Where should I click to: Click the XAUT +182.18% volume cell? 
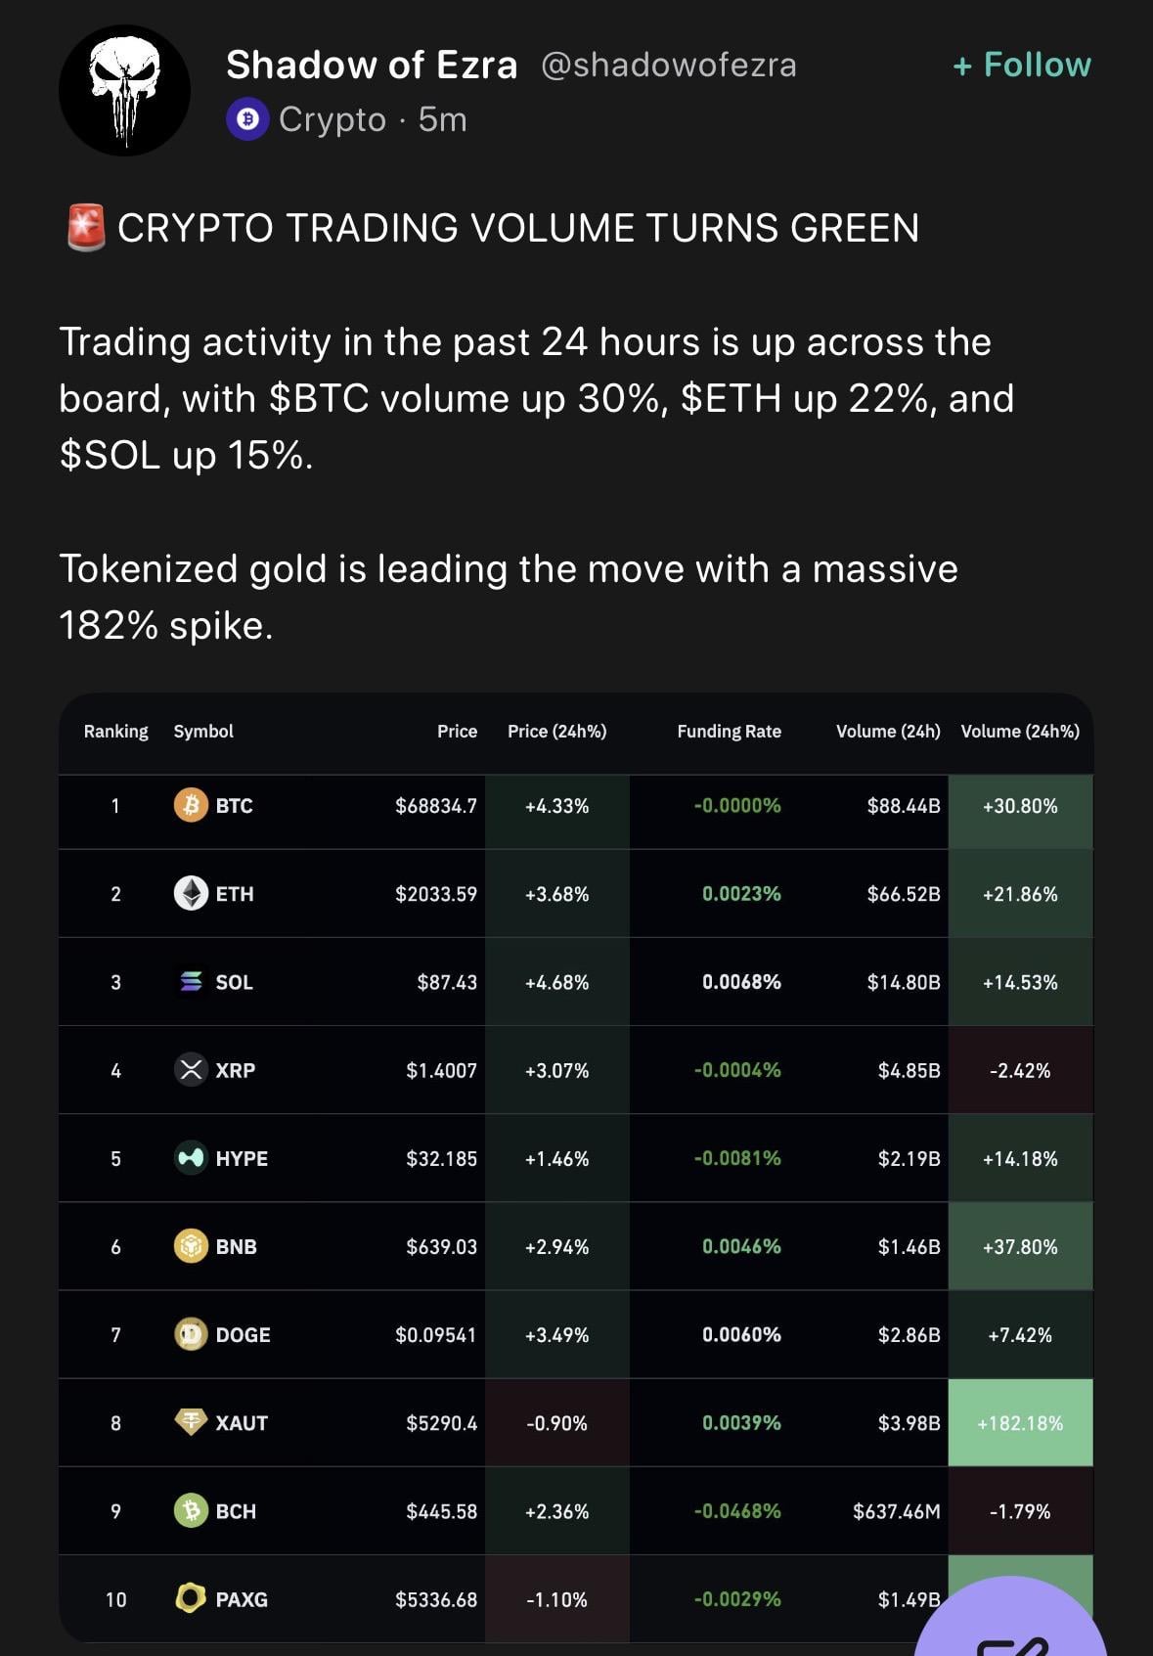click(1020, 1422)
